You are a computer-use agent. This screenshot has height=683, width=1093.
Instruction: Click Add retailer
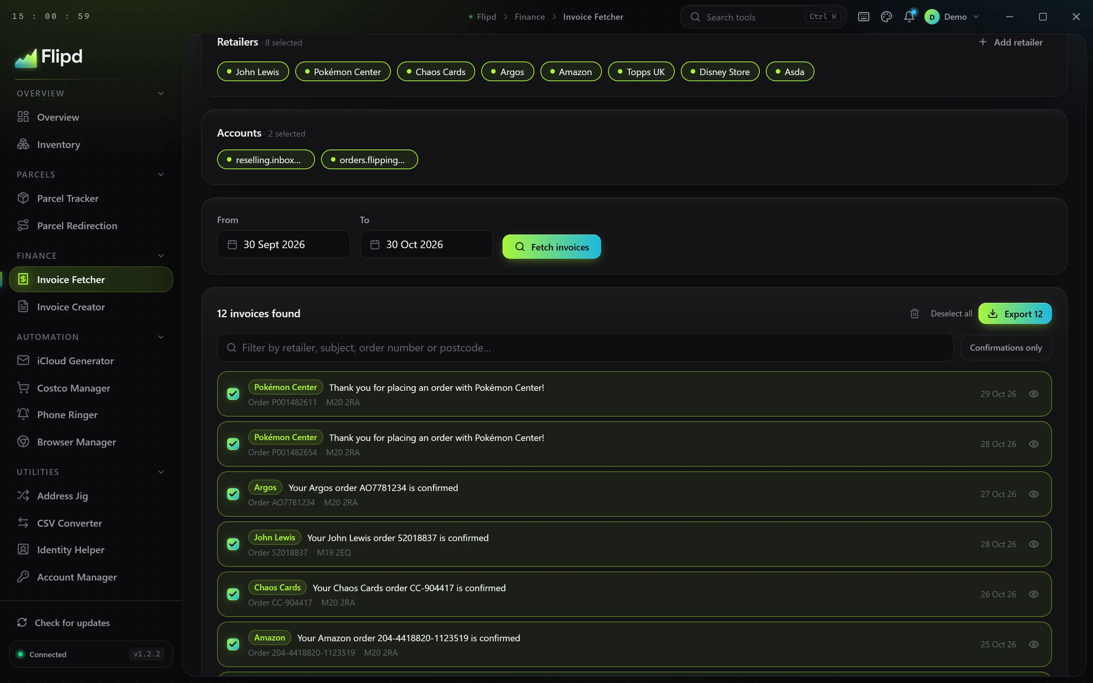[x=1010, y=42]
